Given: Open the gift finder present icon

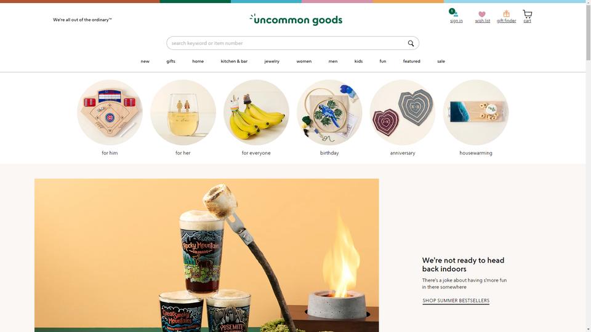Looking at the screenshot, I should [506, 14].
